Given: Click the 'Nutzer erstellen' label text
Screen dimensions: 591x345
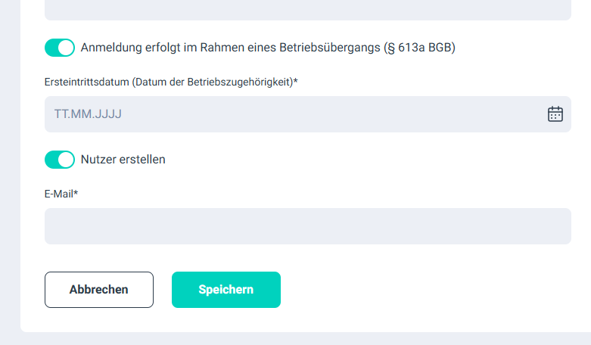Looking at the screenshot, I should click(123, 160).
